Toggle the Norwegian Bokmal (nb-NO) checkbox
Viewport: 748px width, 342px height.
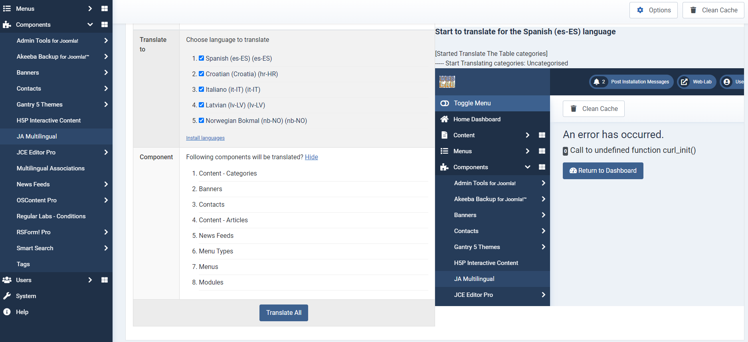[202, 121]
